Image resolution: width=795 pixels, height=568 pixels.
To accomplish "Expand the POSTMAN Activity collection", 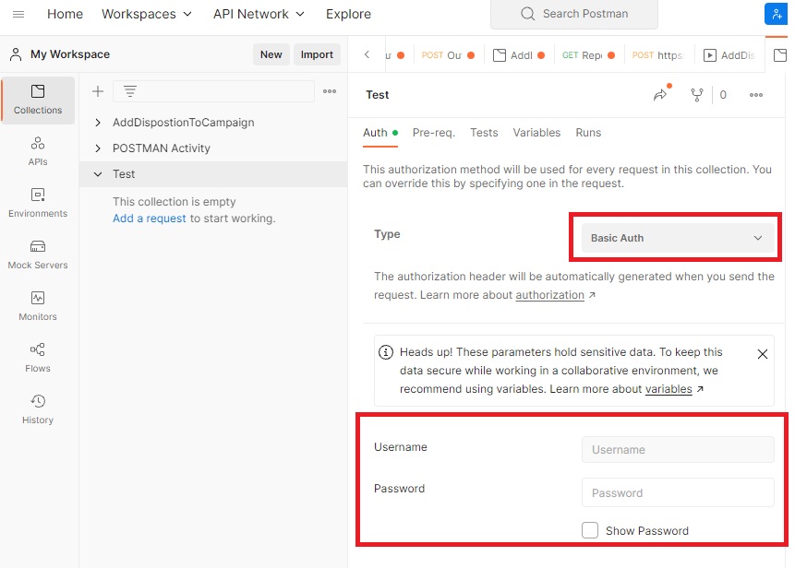I will tap(98, 148).
